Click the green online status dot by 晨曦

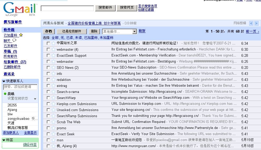pos(5,94)
